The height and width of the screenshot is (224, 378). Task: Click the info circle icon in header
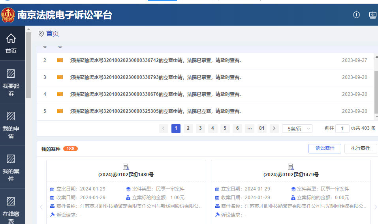(x=356, y=15)
